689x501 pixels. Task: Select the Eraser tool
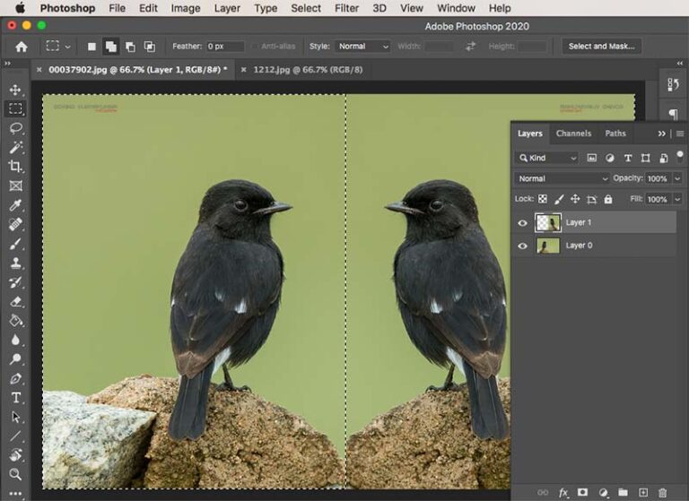tap(16, 301)
